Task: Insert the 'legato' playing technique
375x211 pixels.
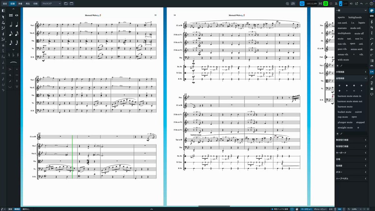Action: (362, 23)
